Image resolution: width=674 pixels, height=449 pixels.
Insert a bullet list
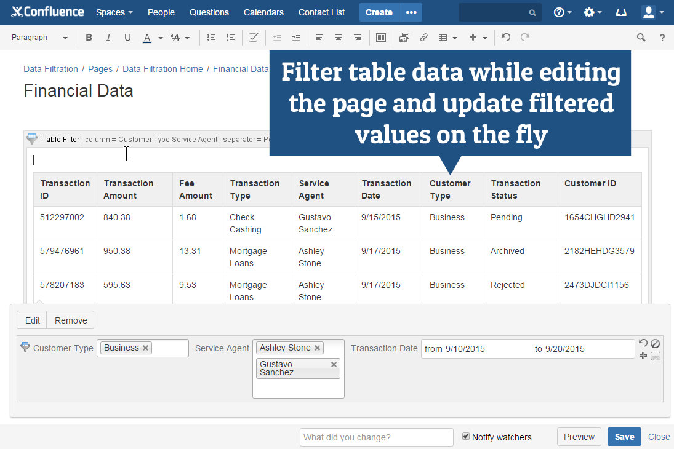(211, 38)
